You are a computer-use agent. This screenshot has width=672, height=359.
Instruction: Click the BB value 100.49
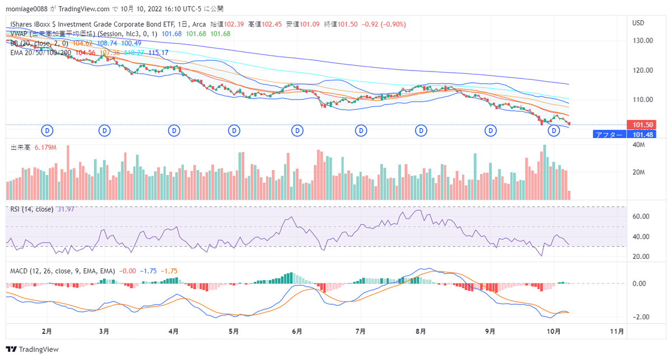pos(132,43)
